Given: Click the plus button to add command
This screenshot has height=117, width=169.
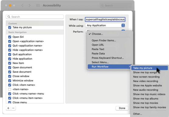Looking at the screenshot, I should (8, 108).
